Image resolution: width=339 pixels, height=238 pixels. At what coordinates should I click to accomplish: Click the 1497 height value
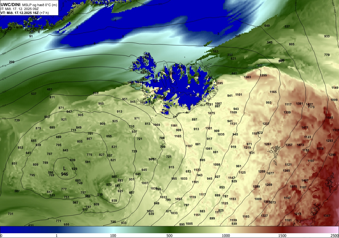(x=305, y=180)
